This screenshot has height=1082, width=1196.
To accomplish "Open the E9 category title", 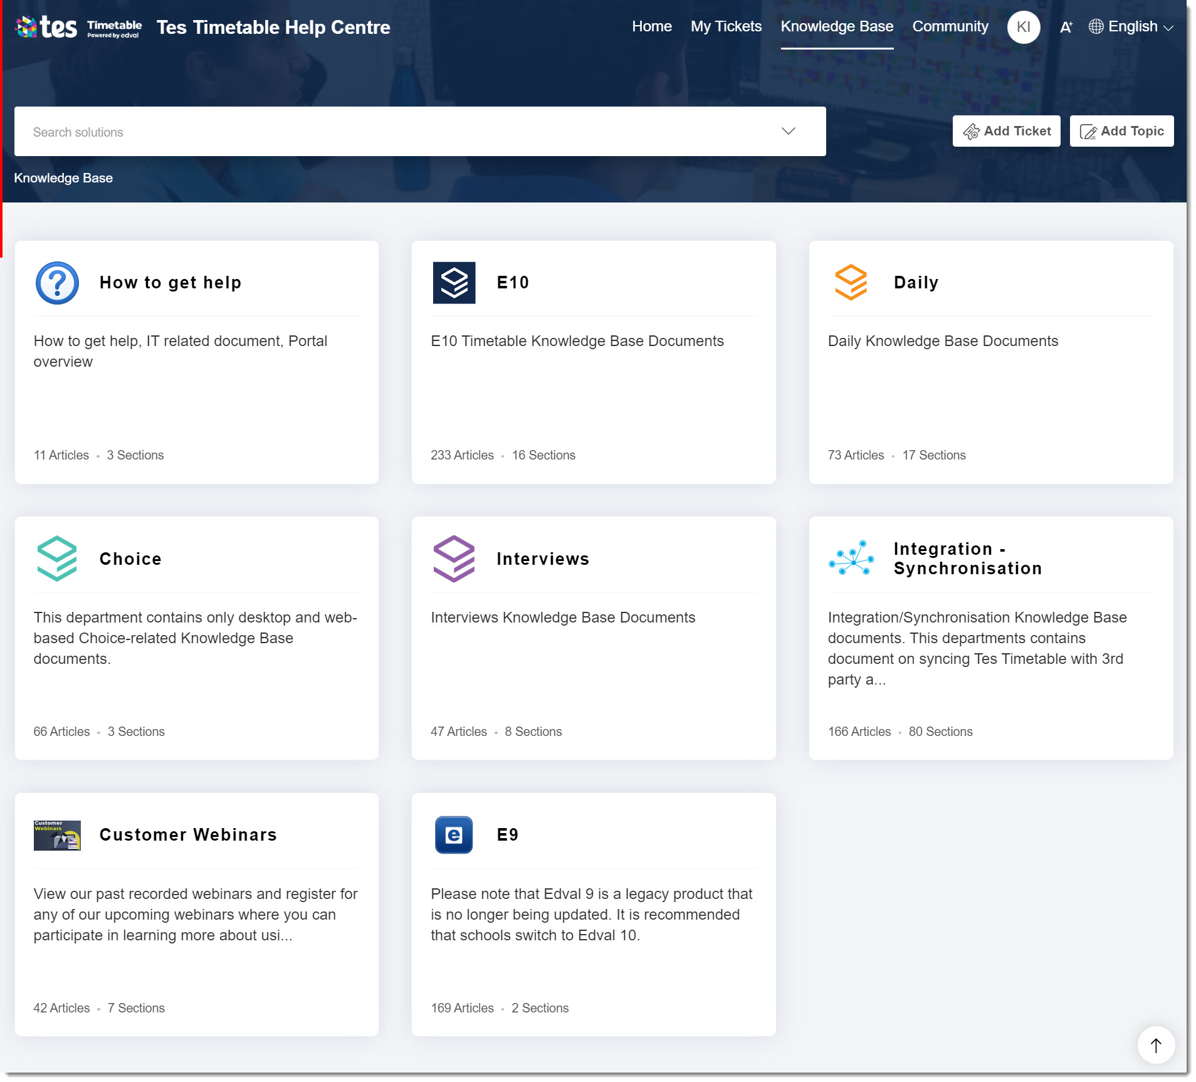I will [x=508, y=835].
